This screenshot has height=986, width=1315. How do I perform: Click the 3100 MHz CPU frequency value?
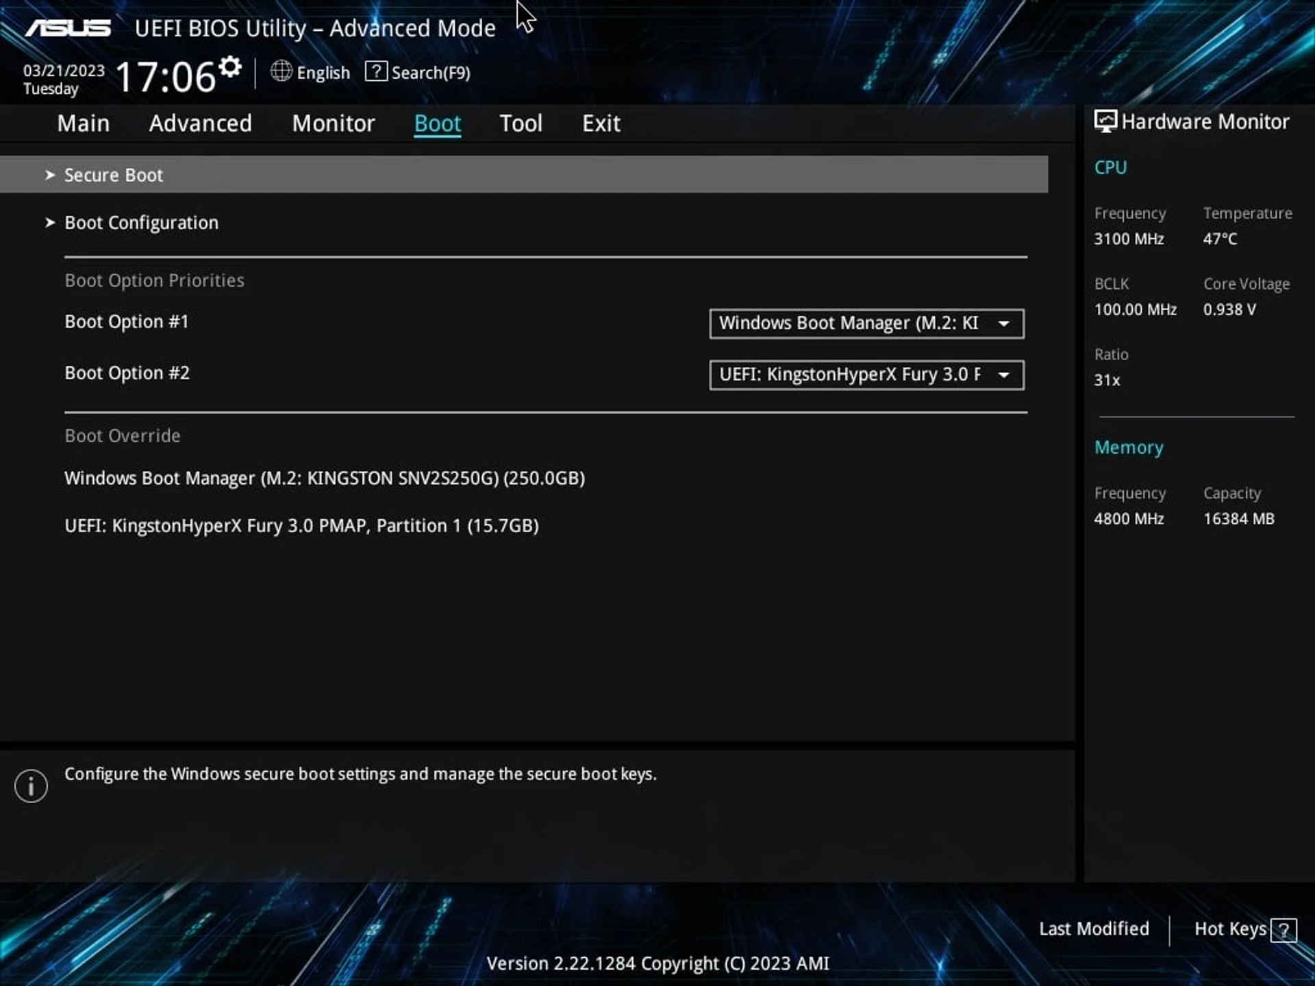[1129, 239]
